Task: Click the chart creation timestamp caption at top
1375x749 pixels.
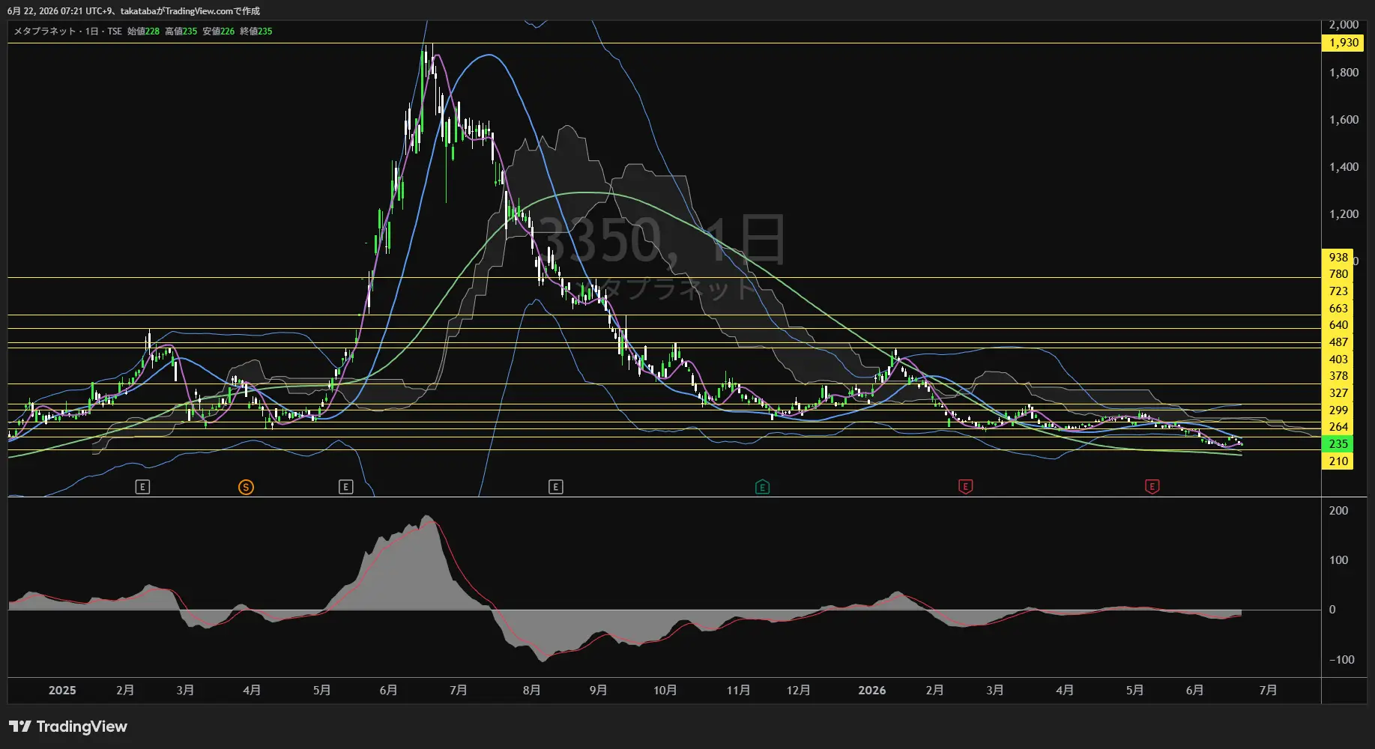Action: click(133, 11)
